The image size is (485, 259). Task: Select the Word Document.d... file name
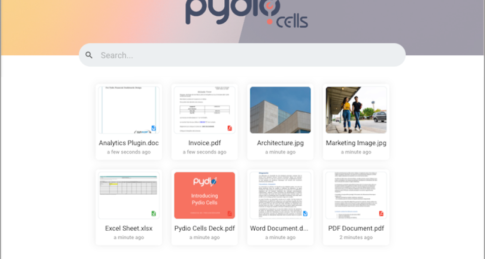click(279, 228)
